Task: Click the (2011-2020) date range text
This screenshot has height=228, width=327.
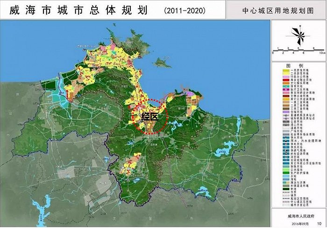Action: 185,11
